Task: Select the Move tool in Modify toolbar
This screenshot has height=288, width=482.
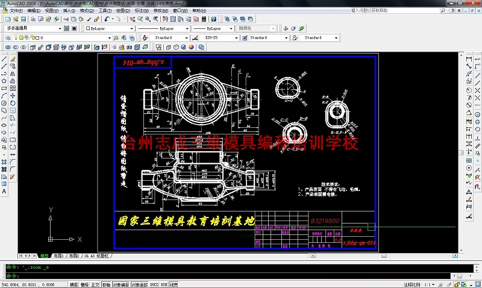Action: pyautogui.click(x=13, y=96)
